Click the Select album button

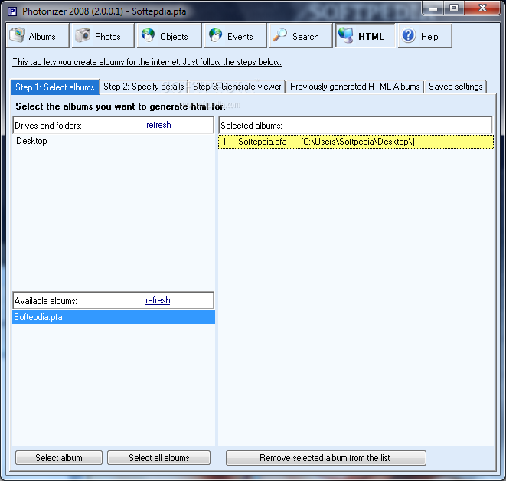[59, 458]
